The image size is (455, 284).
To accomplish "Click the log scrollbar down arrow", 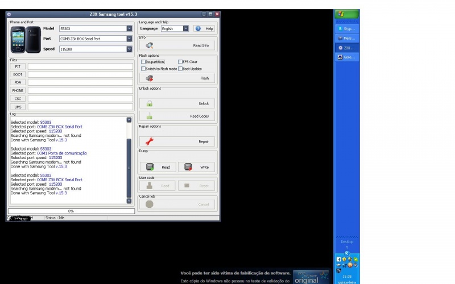I will [x=129, y=201].
